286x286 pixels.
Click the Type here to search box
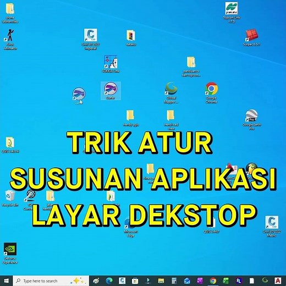pos(51,280)
